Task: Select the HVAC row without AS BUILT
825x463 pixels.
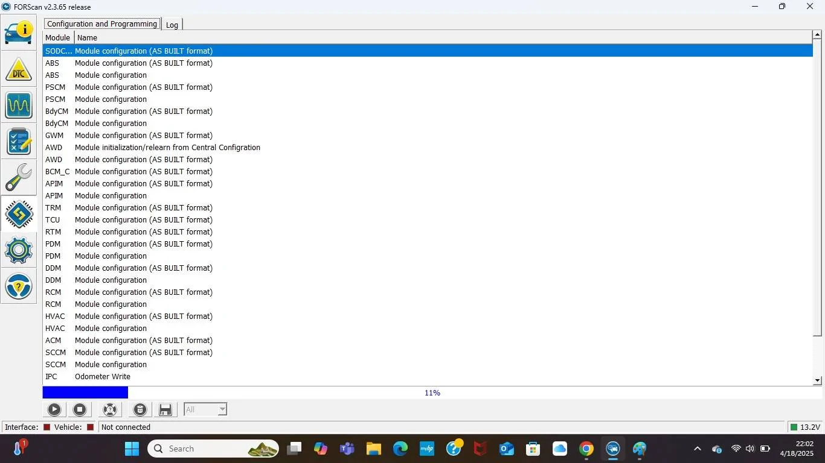Action: coord(428,329)
